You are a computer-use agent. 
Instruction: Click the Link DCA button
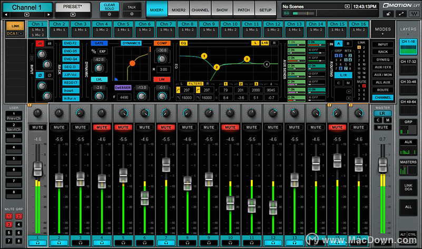(x=408, y=187)
